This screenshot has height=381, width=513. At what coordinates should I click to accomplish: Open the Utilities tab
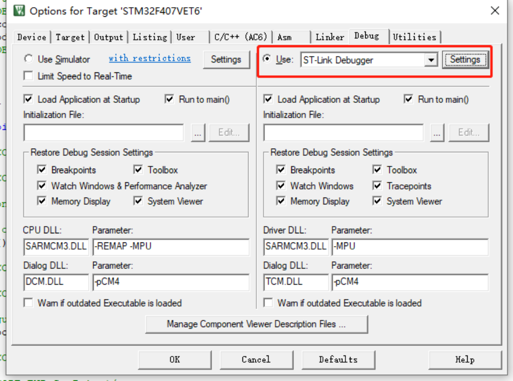[415, 37]
